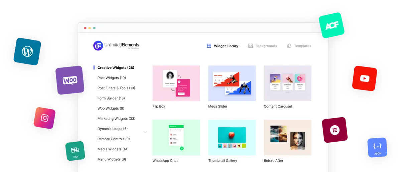Click the ACF green badge icon
Viewport: 401px width, 172px height.
point(331,25)
